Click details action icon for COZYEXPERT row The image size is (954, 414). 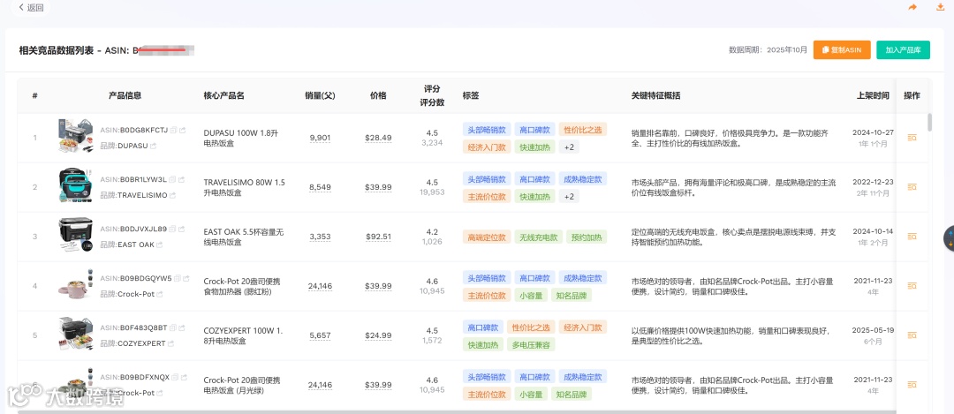click(x=912, y=335)
